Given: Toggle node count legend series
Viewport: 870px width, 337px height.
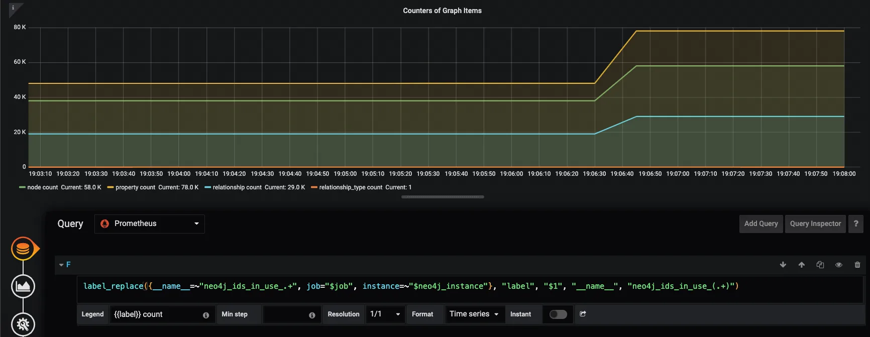Looking at the screenshot, I should [43, 187].
